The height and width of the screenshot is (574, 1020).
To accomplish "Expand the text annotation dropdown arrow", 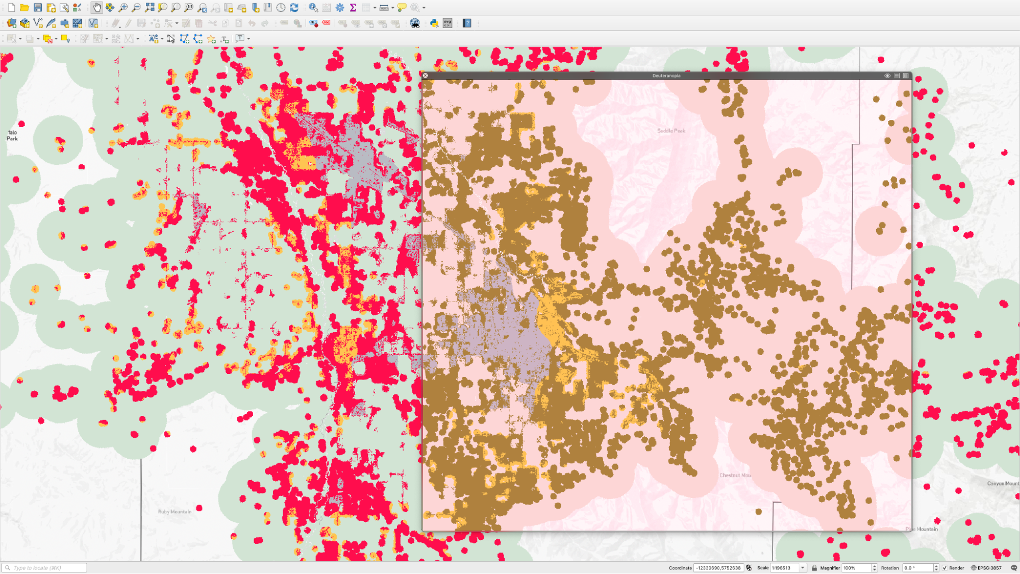I will [x=248, y=39].
